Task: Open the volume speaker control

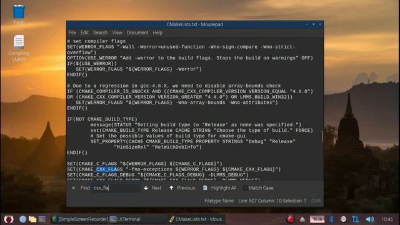Action: tap(369, 219)
